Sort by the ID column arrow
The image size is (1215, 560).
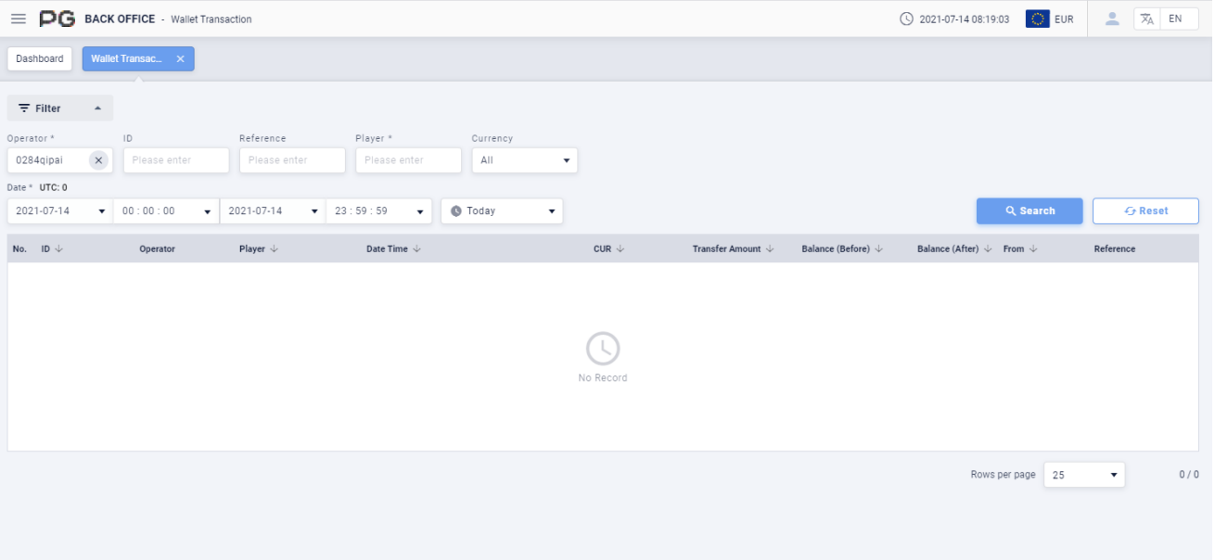click(59, 249)
